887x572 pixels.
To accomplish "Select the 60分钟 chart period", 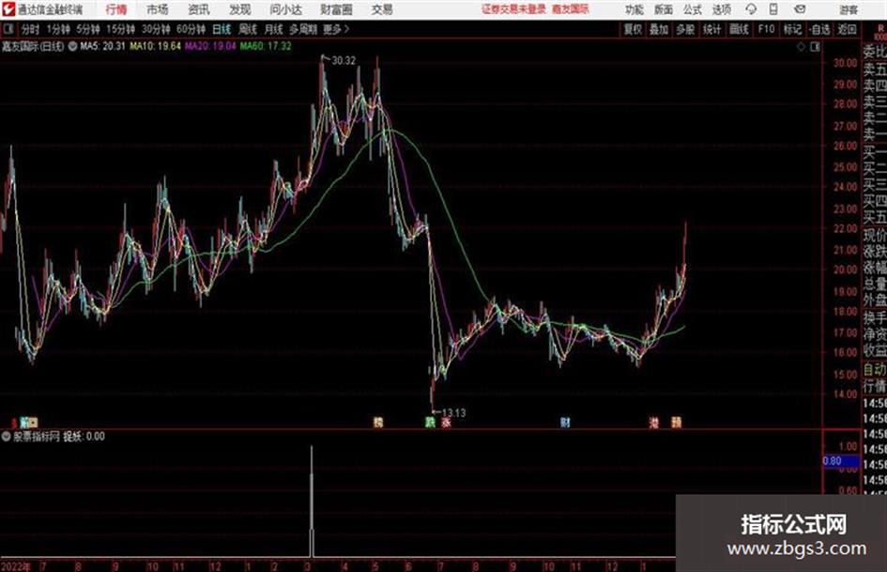I will coord(191,29).
